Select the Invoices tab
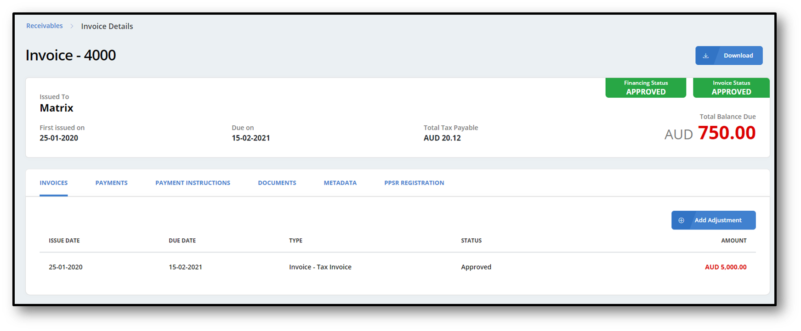 tap(54, 183)
